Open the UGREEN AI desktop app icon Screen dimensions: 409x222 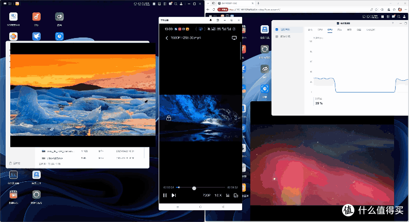coord(13,16)
